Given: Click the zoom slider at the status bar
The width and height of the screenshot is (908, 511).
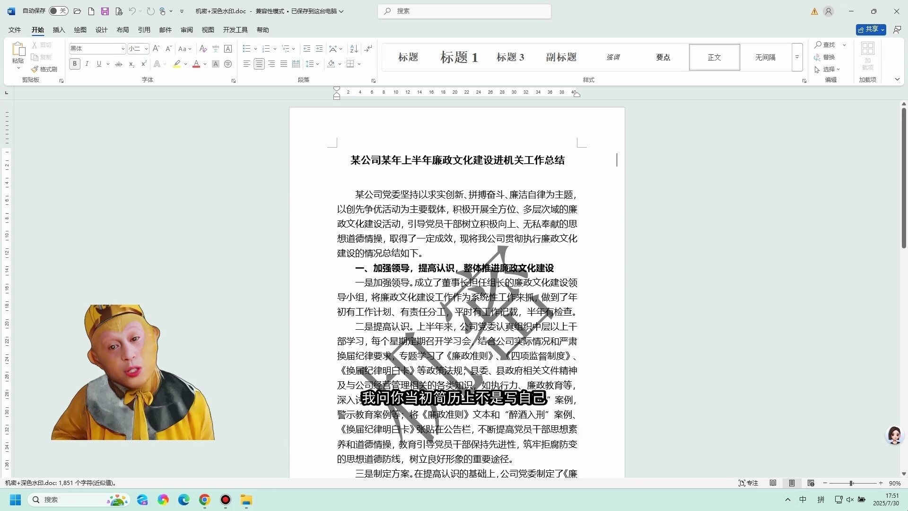Looking at the screenshot, I should tap(852, 483).
